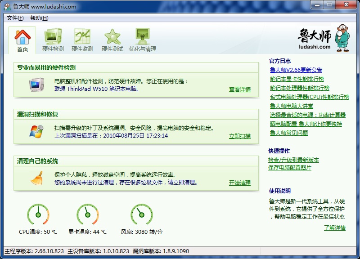Open 台式电脑处理器(CPU)性能排行榜 link

(x=310, y=97)
